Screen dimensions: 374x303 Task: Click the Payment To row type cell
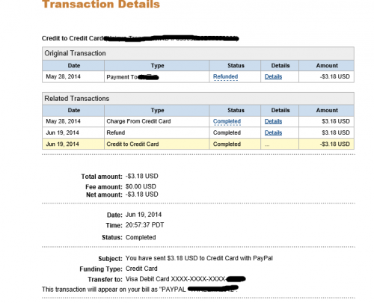(x=157, y=77)
